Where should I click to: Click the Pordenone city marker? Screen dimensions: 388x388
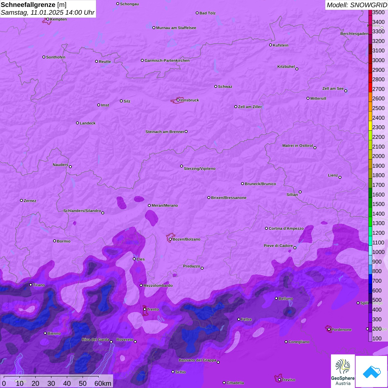pyautogui.click(x=329, y=330)
